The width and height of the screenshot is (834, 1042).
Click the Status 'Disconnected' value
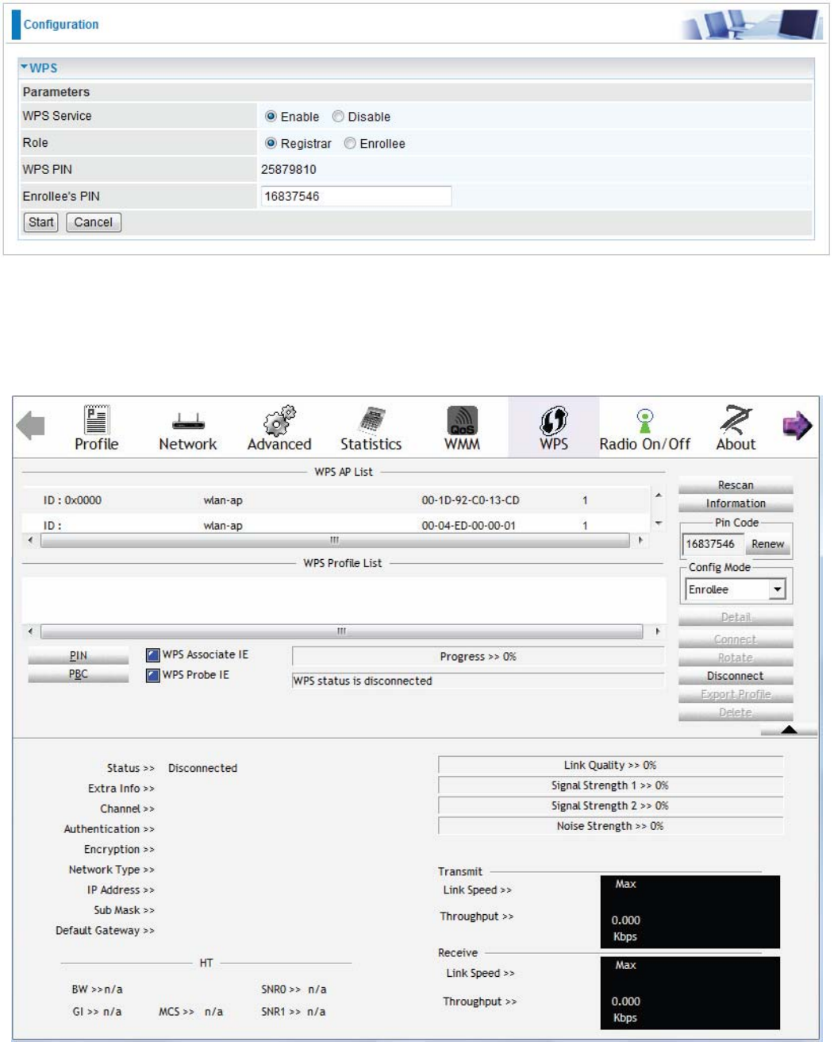coord(202,768)
